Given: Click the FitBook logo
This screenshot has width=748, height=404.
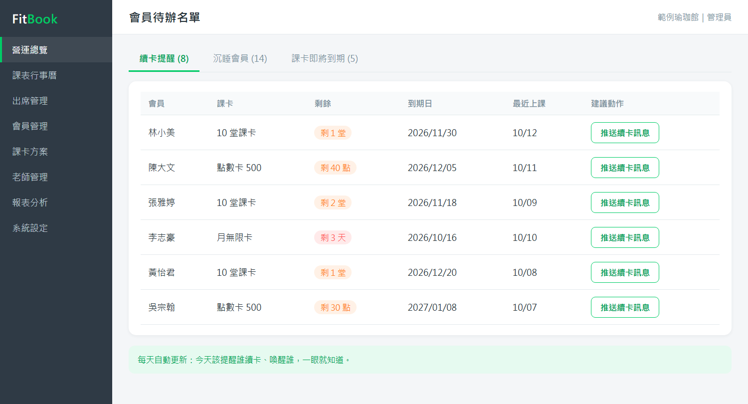Looking at the screenshot, I should (35, 19).
